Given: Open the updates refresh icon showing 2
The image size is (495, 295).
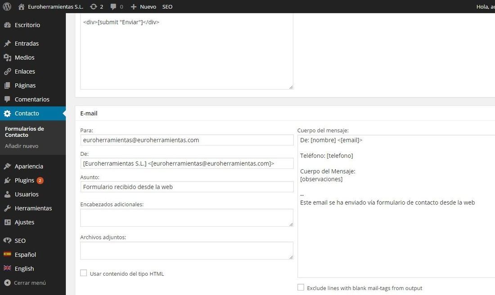Looking at the screenshot, I should (x=94, y=7).
